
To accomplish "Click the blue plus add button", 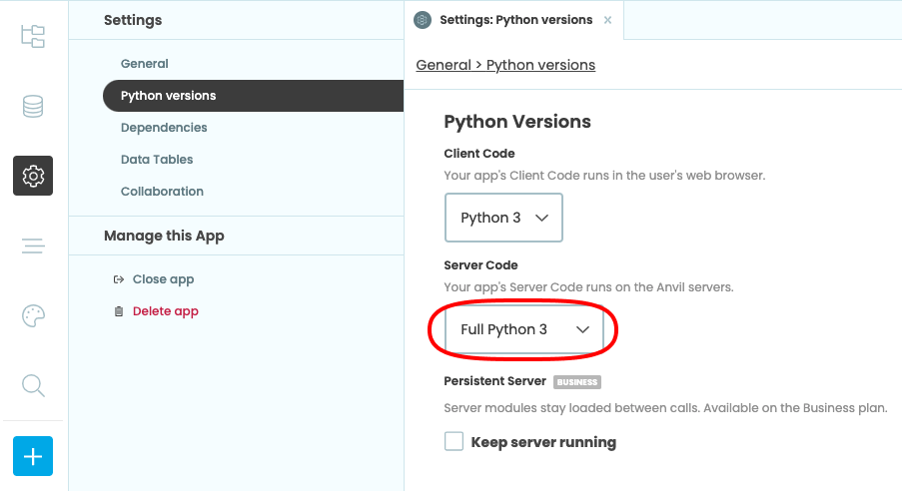I will click(x=33, y=456).
